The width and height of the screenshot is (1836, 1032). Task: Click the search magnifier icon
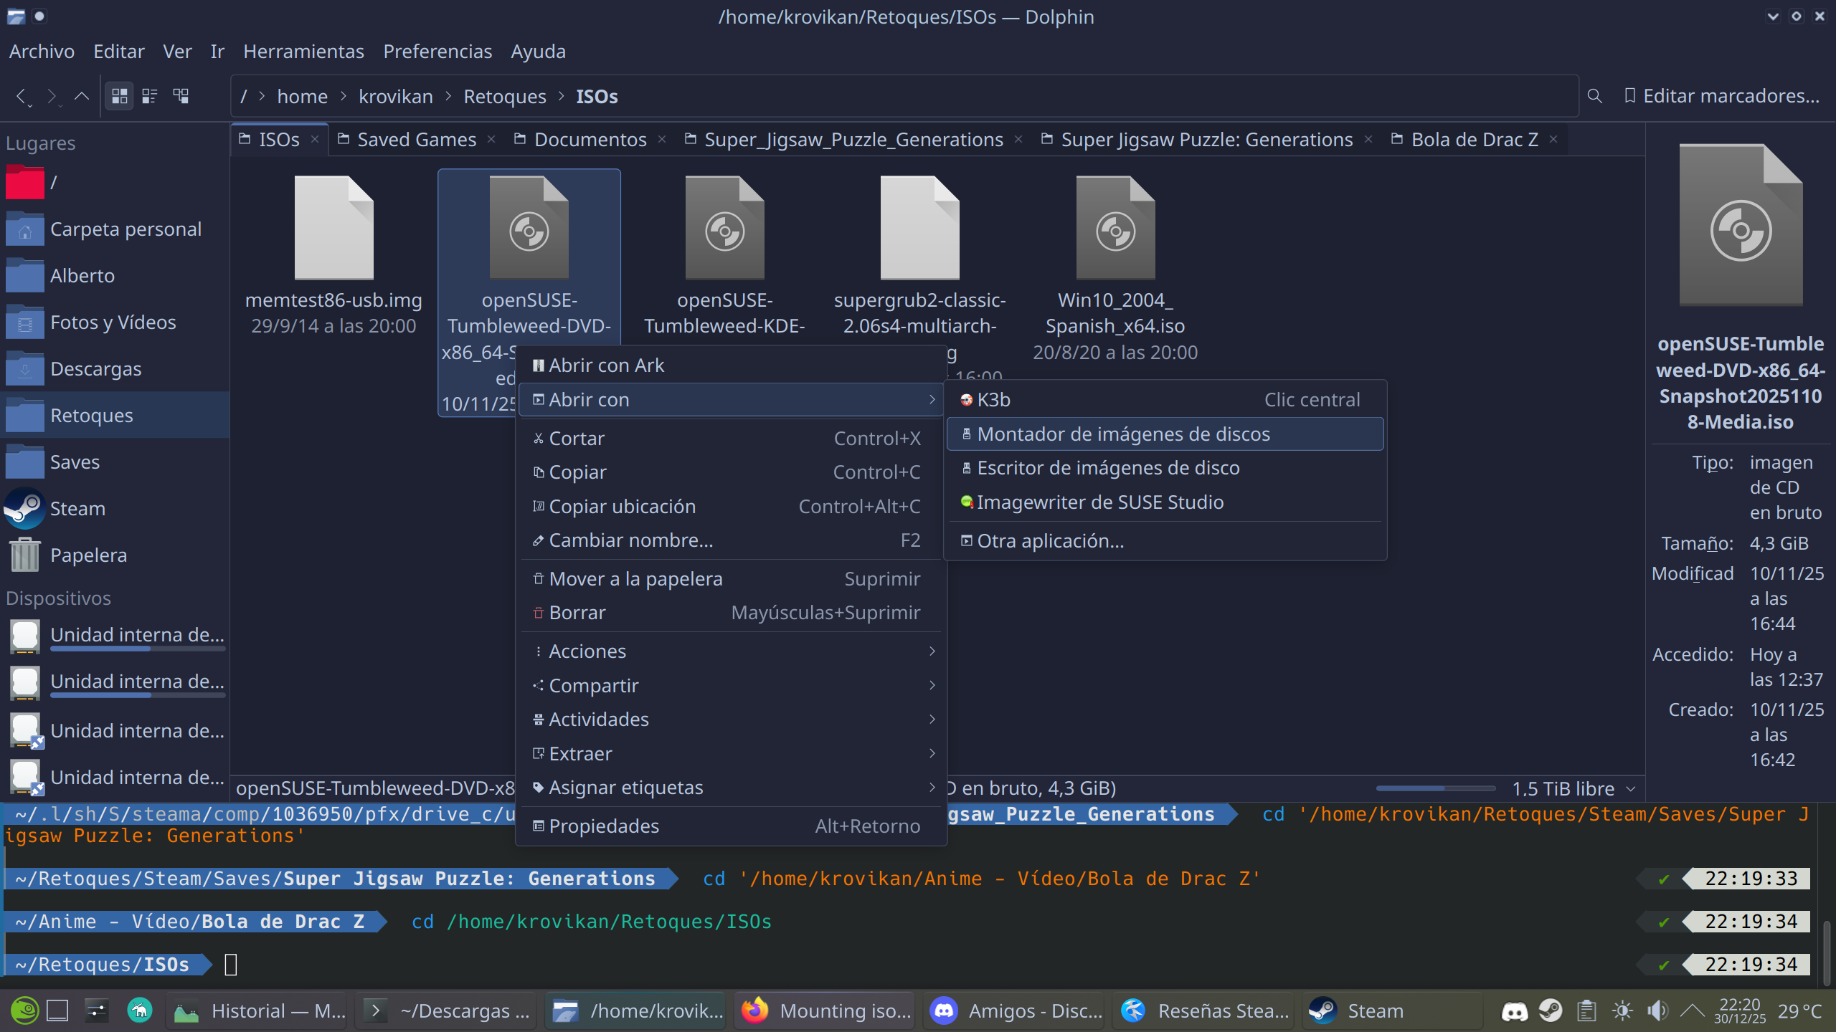click(1594, 95)
